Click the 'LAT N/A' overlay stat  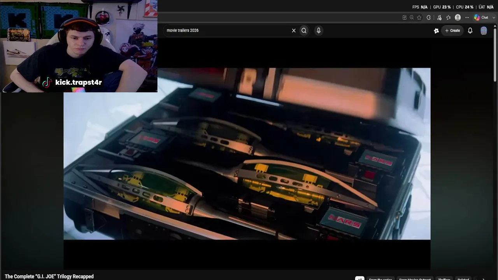(486, 7)
